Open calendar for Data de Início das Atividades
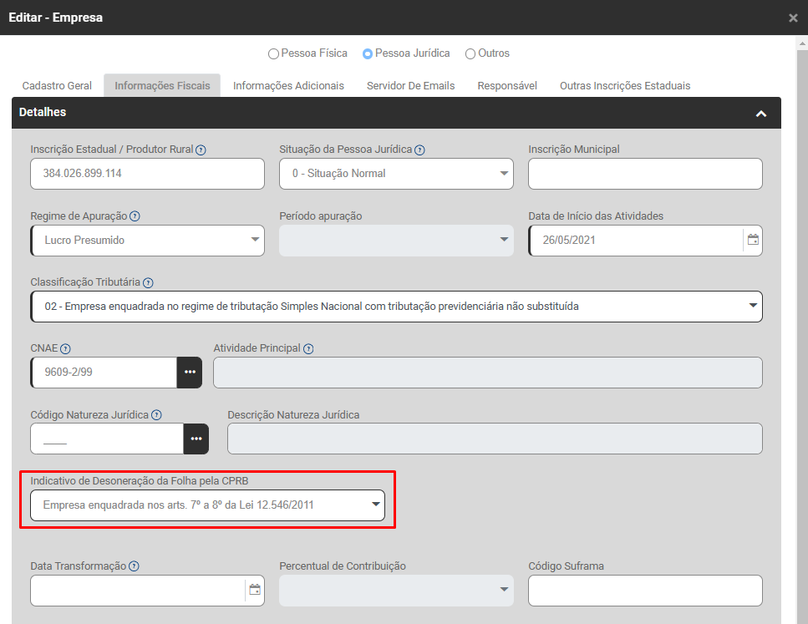Screen dimensions: 808x624 [753, 240]
